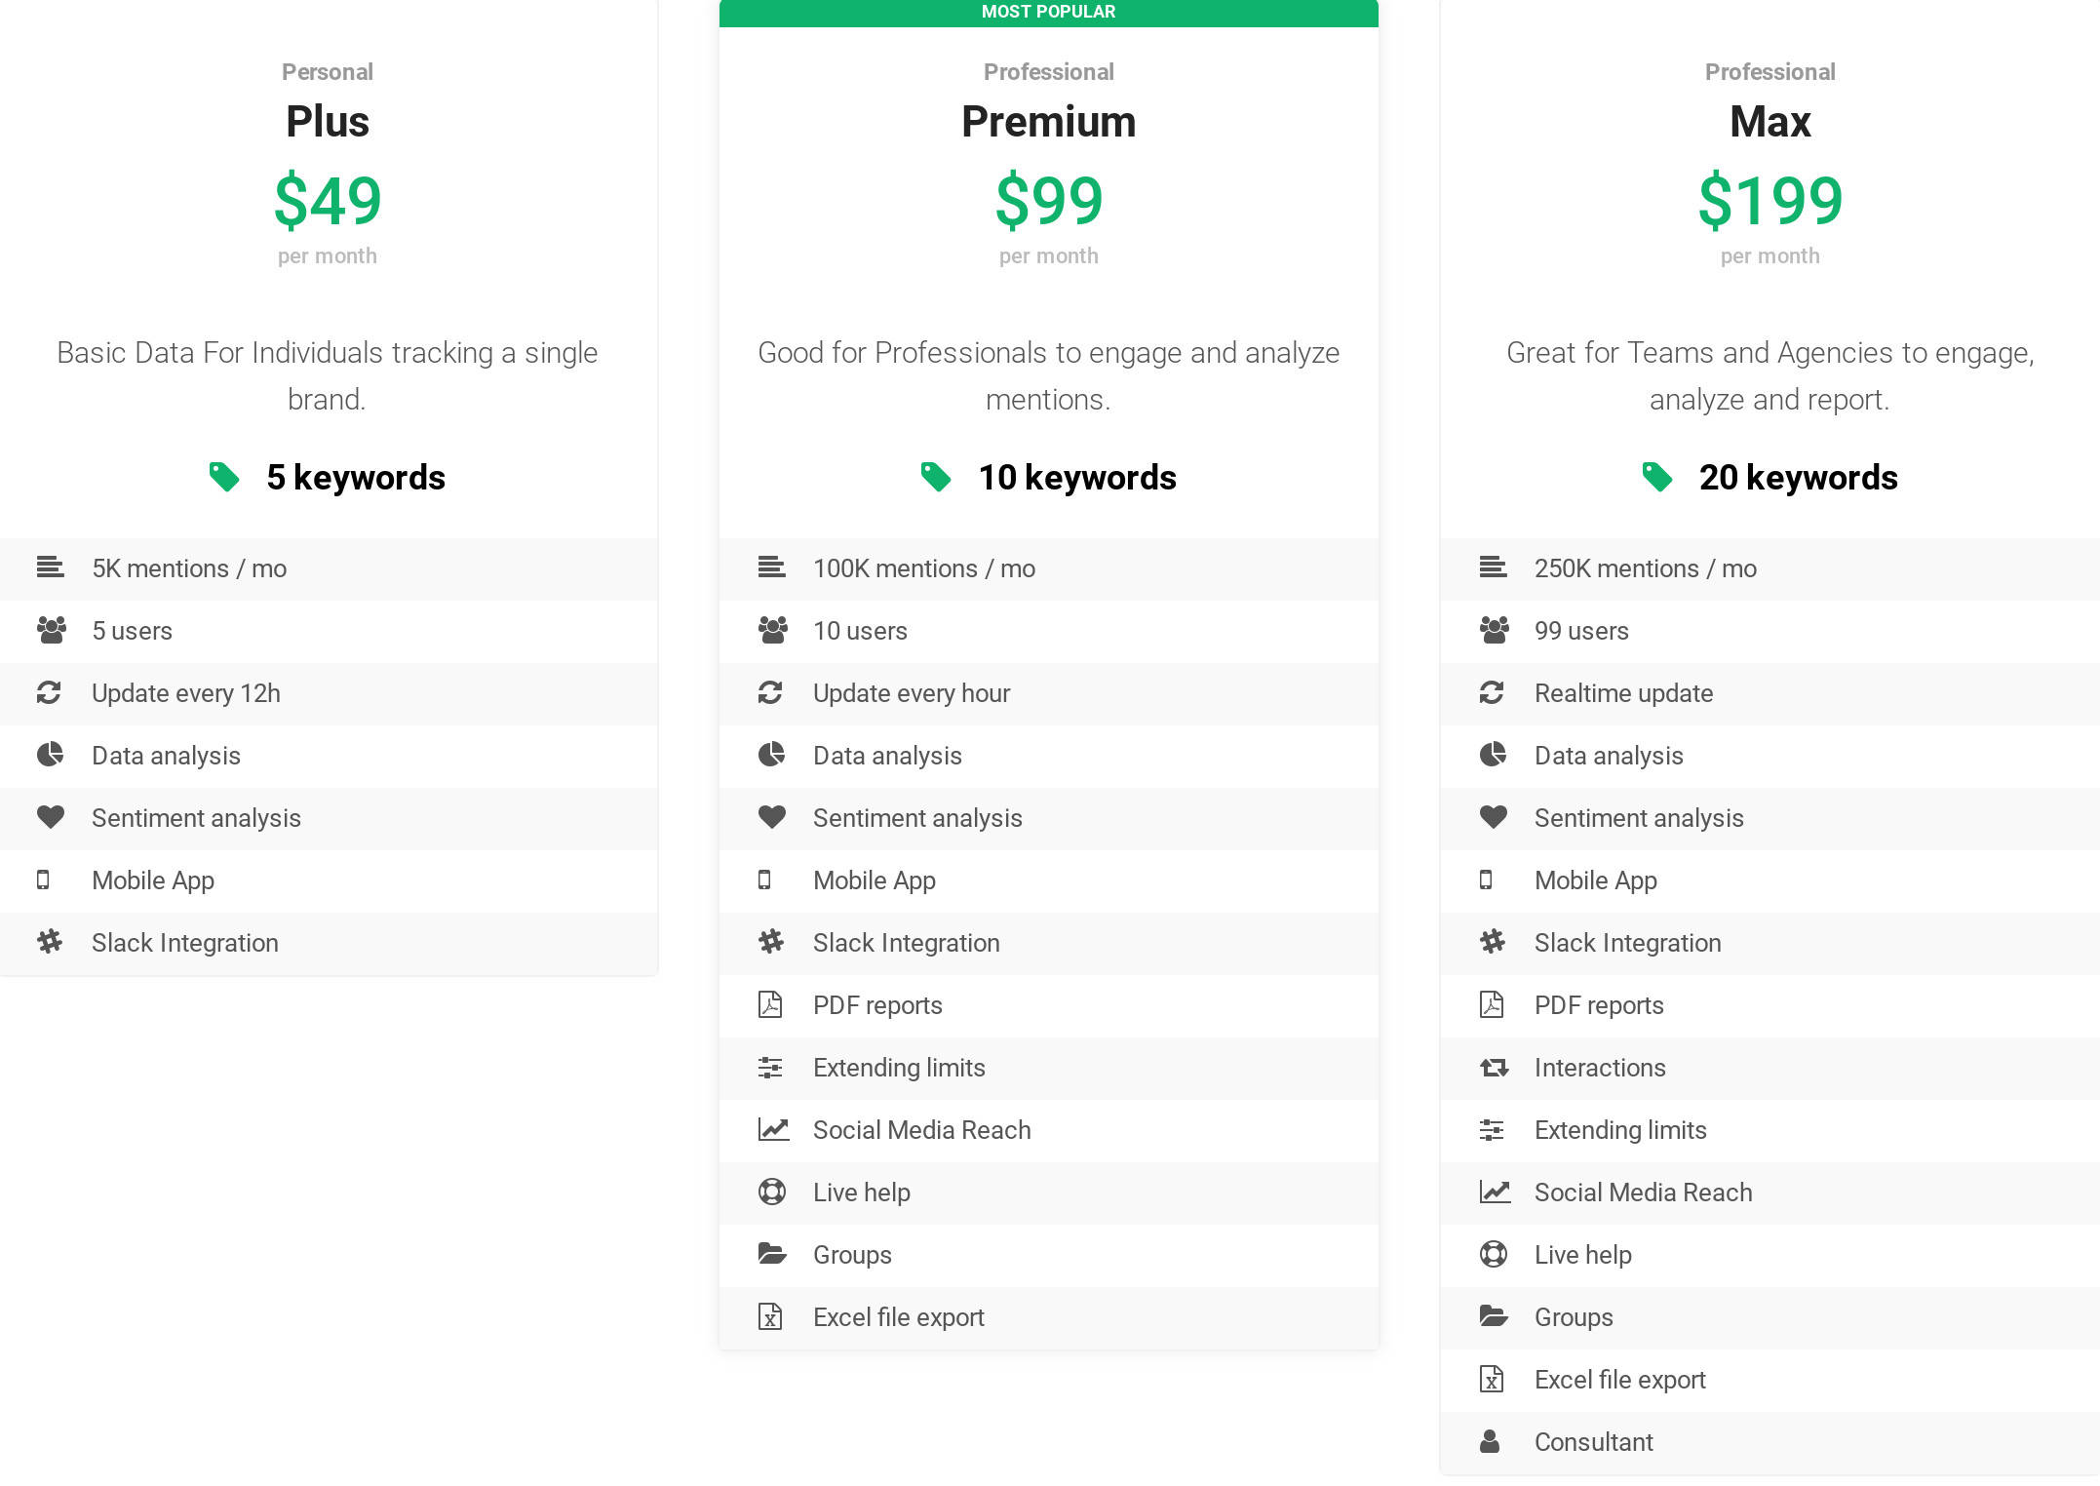Select the Premium plan heading

[x=1048, y=122]
